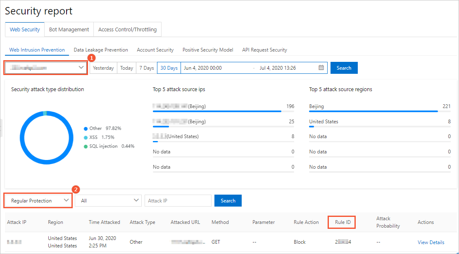This screenshot has width=459, height=254.
Task: Choose the 7 Days time range
Action: click(x=147, y=68)
